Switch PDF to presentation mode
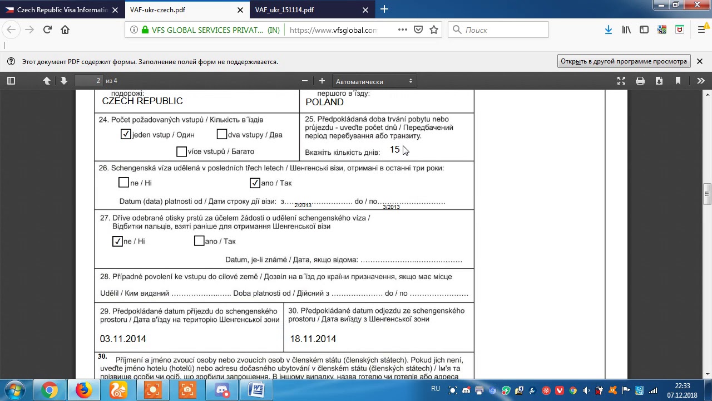712x401 pixels. 621,81
